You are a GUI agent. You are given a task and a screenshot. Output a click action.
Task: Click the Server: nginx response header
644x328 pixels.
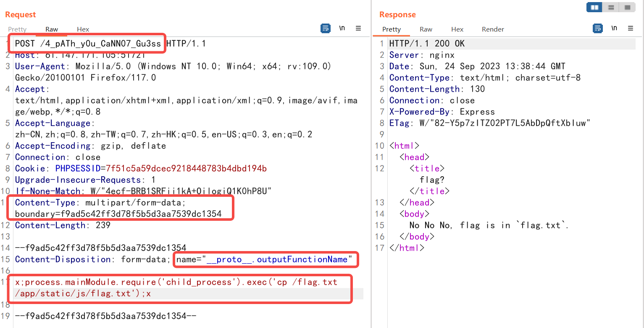click(422, 55)
